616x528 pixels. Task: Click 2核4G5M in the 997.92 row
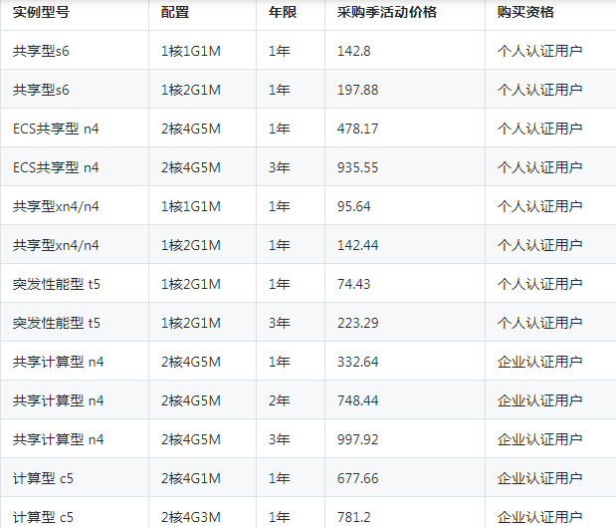click(x=191, y=439)
